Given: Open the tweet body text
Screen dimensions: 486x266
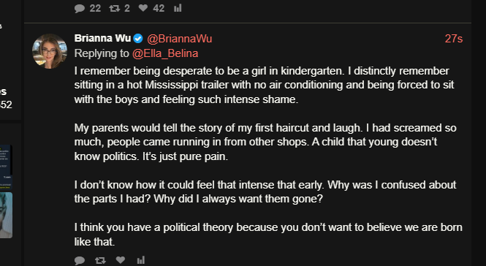Looking at the screenshot, I should click(268, 156).
